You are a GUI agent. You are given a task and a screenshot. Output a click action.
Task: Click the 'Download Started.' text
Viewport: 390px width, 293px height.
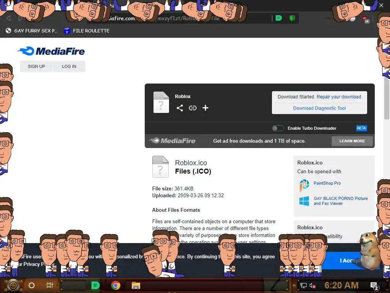coord(296,97)
